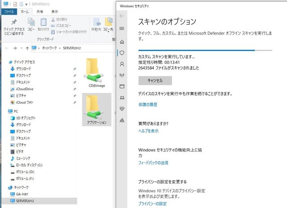Image resolution: width=287 pixels, height=208 pixels.
Task: Click Explorer back navigation arrow
Action: pos(7,48)
